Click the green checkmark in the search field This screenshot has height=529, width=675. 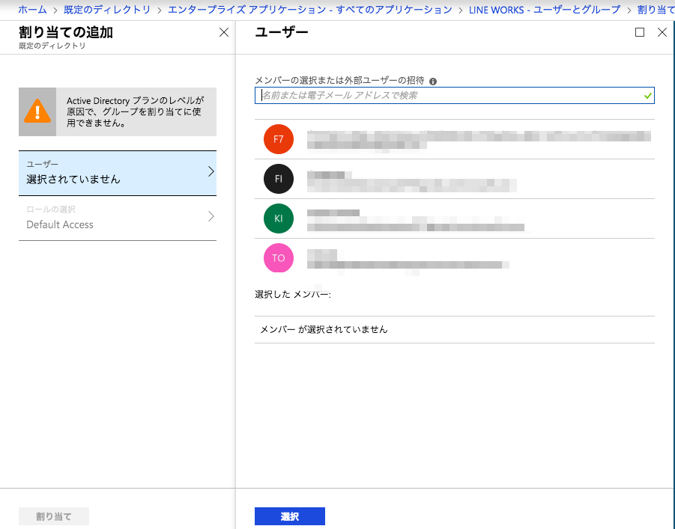coord(647,95)
